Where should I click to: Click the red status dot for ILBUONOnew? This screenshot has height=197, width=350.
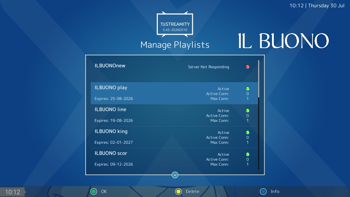click(248, 67)
